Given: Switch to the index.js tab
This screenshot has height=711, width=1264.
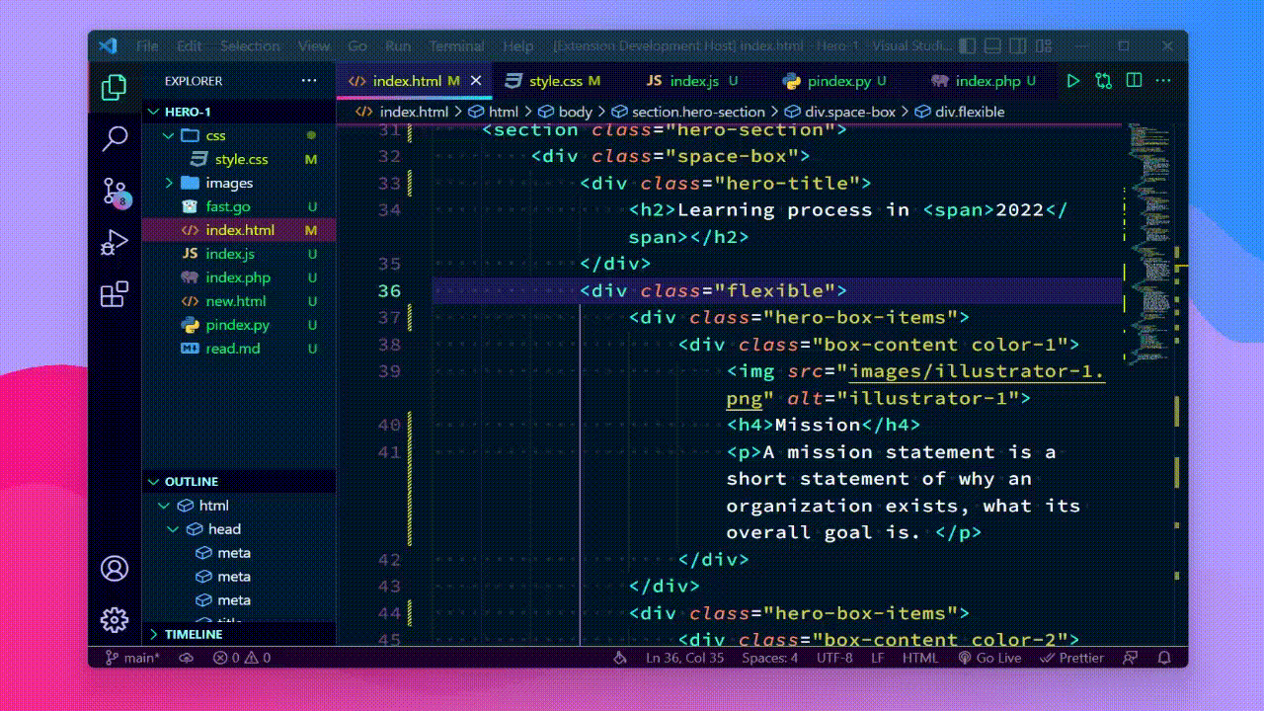Looking at the screenshot, I should coord(694,81).
